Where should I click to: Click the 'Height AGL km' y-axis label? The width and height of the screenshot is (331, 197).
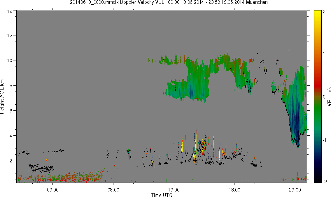[x=2, y=96]
